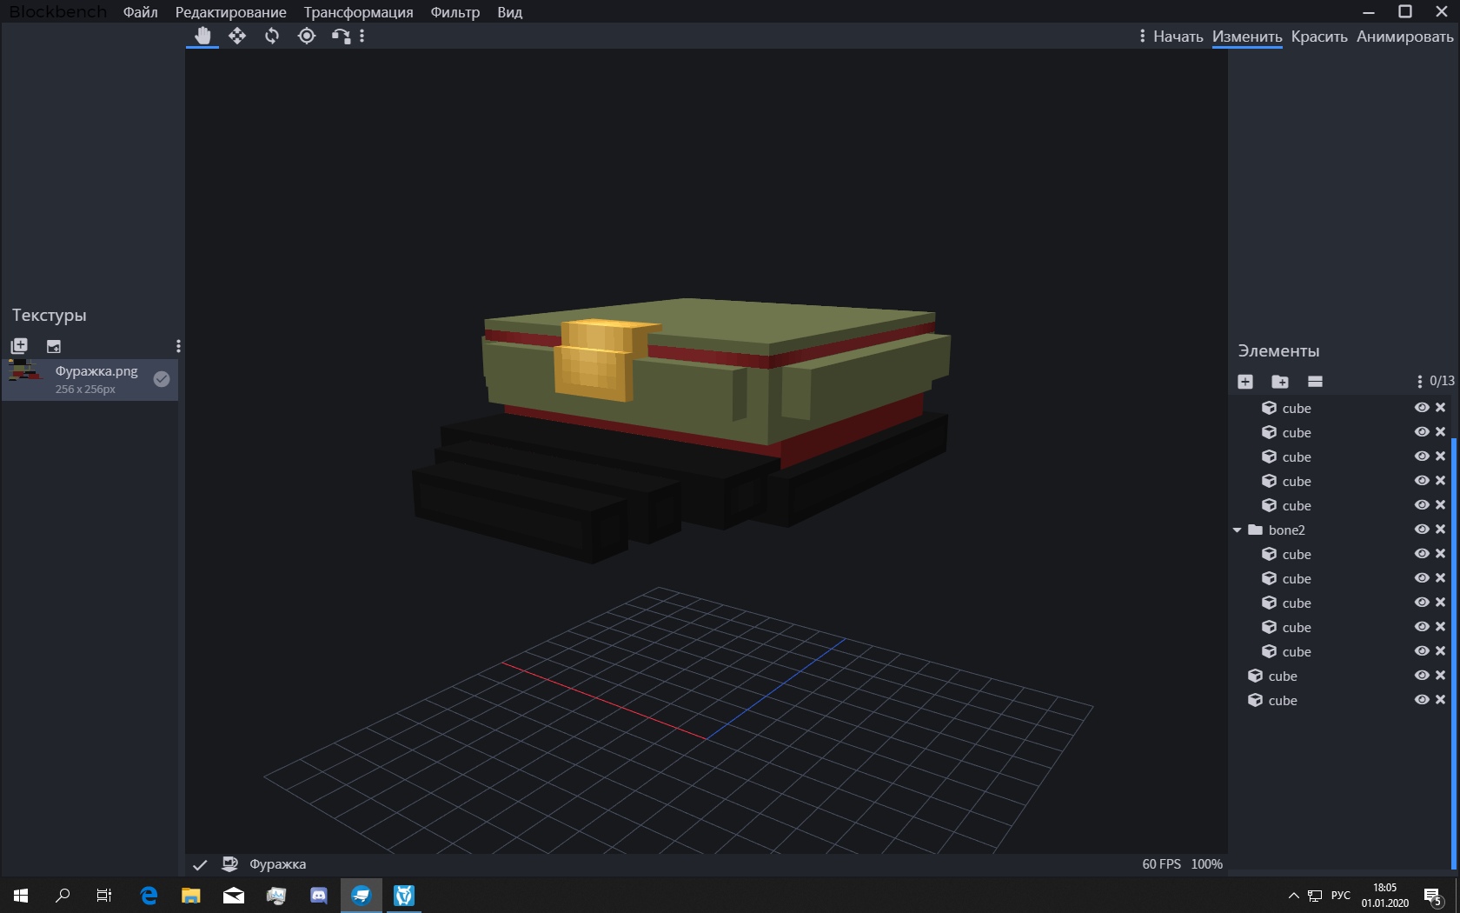Add a new group folder in Элементы
The image size is (1460, 913).
pyautogui.click(x=1280, y=381)
